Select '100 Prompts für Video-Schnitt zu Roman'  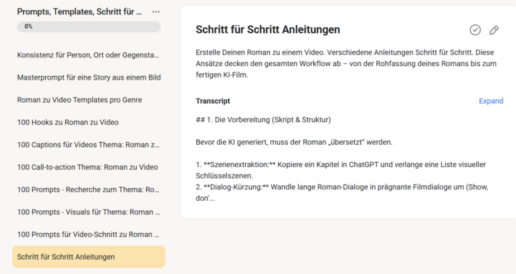pos(88,235)
